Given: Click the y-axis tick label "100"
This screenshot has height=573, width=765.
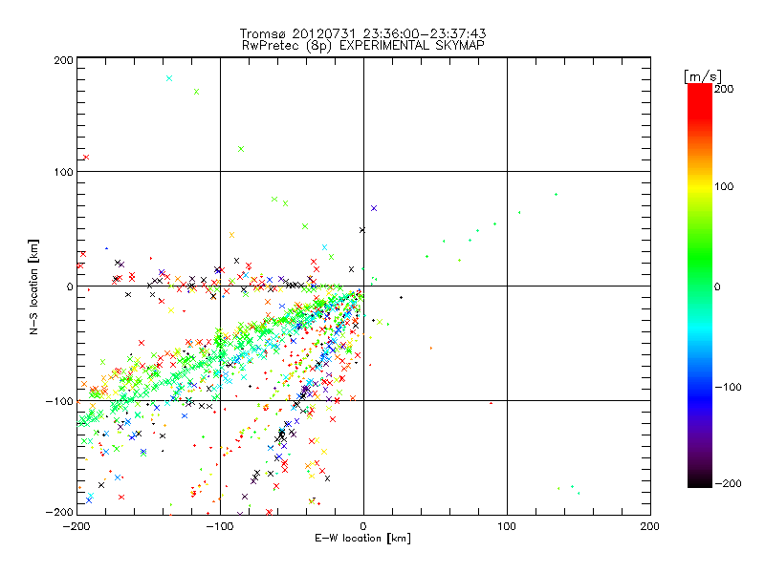Looking at the screenshot, I should [63, 172].
